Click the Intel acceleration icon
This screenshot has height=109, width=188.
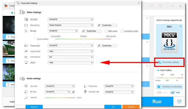[x=176, y=92]
